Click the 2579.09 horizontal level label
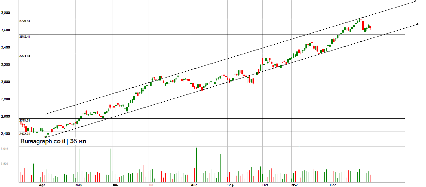 click(25, 120)
